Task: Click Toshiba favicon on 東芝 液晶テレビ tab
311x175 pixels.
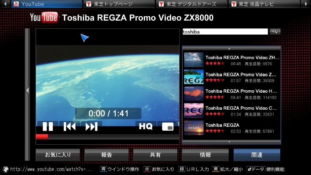Action: (x=234, y=4)
